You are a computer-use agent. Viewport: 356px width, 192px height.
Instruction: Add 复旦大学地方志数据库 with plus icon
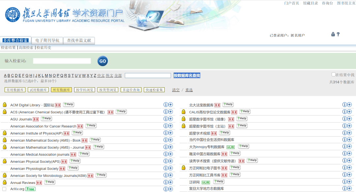click(349, 188)
